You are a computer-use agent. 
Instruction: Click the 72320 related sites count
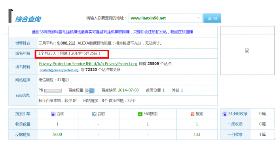[x=91, y=70]
